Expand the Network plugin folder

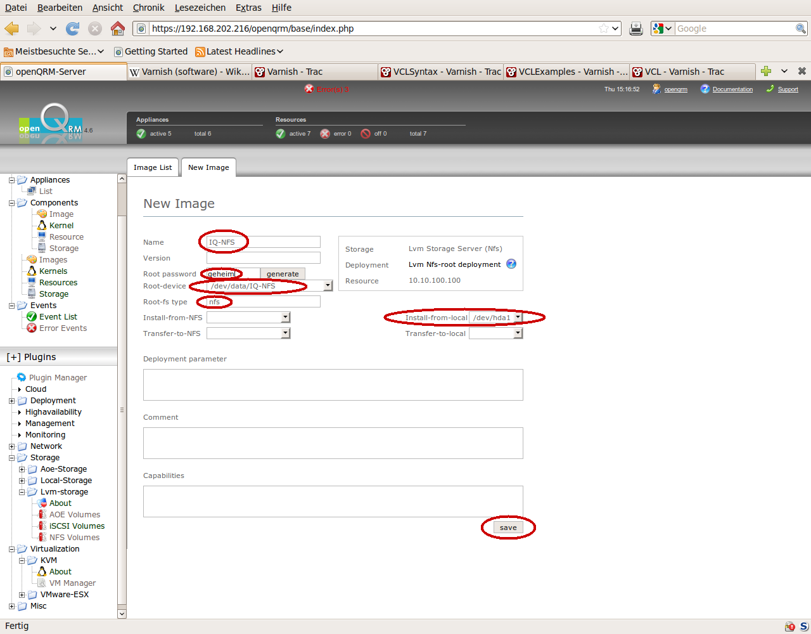11,446
